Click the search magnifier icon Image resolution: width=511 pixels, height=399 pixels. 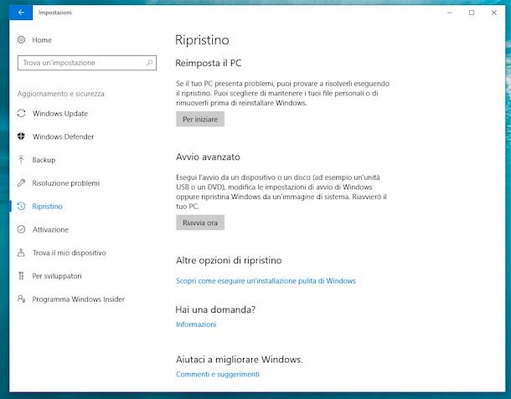click(x=149, y=63)
